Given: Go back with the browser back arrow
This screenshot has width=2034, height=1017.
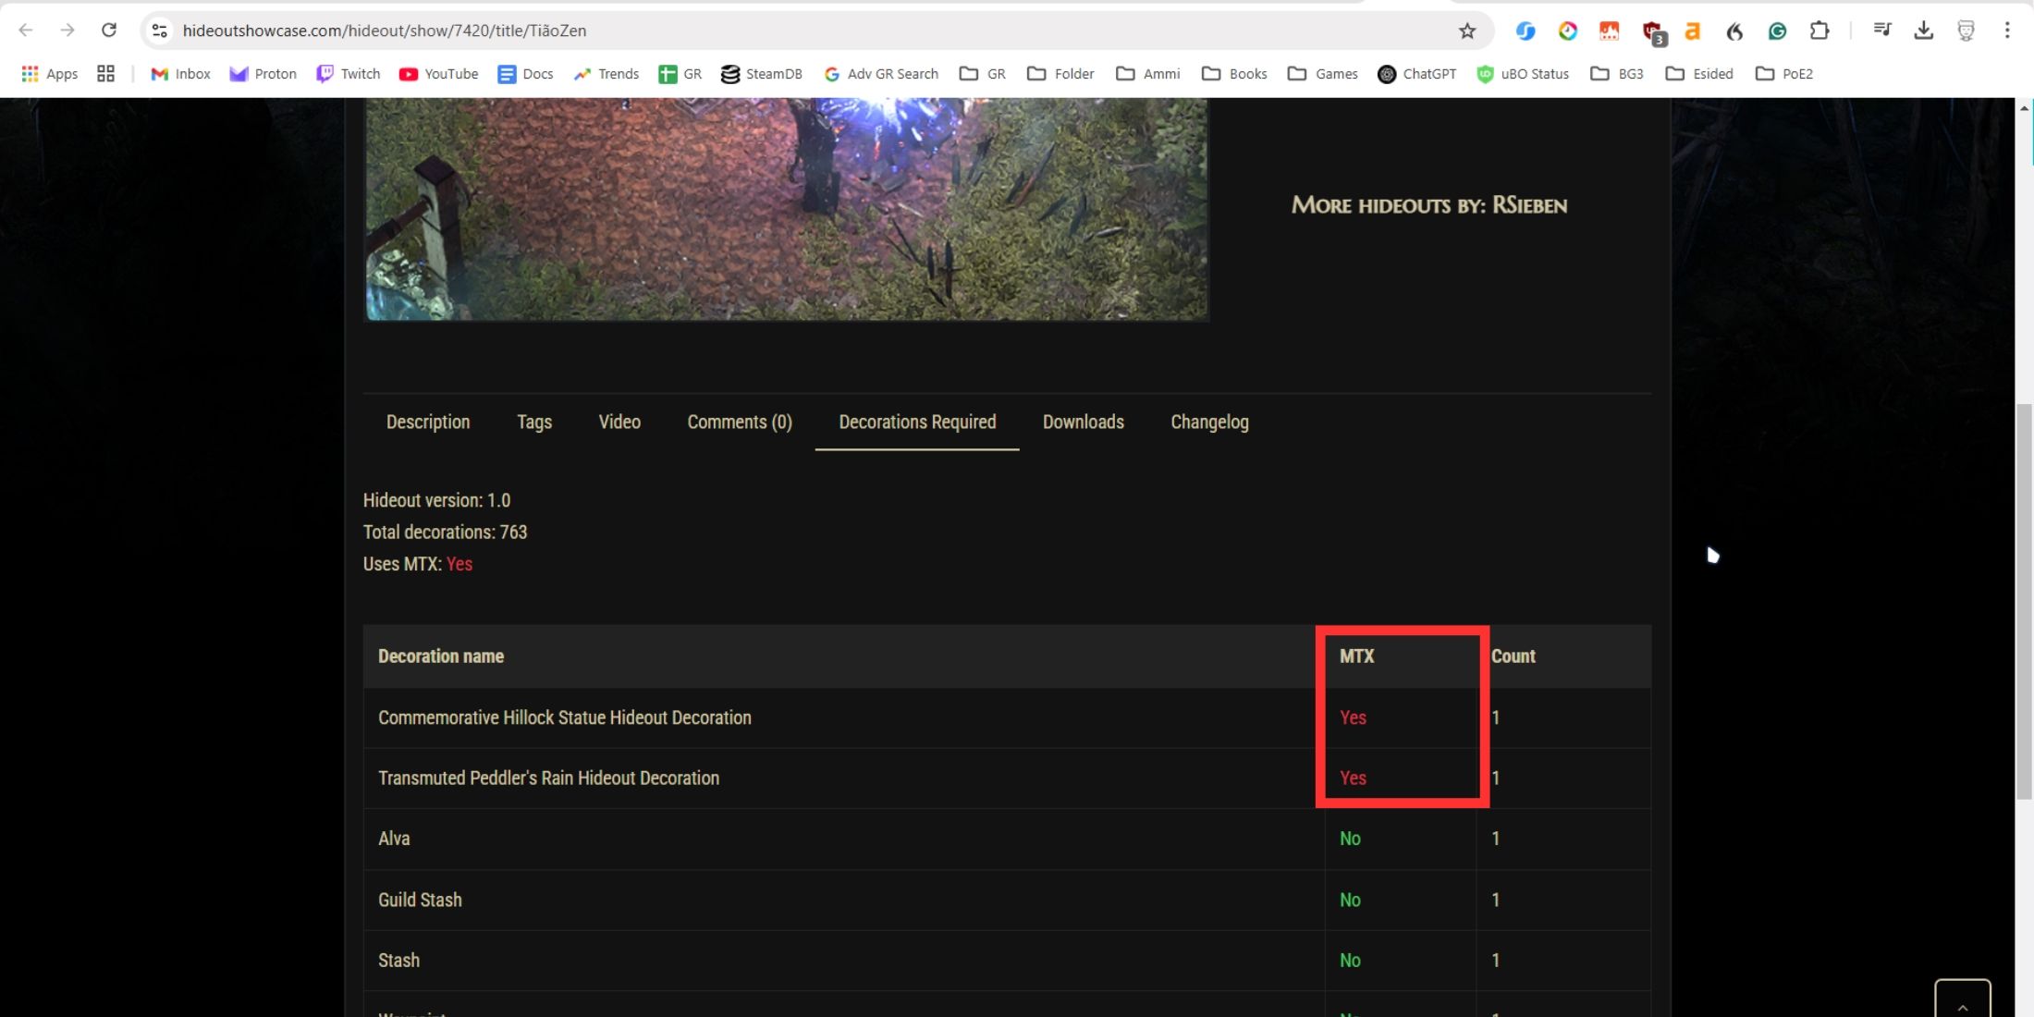Looking at the screenshot, I should coord(26,31).
